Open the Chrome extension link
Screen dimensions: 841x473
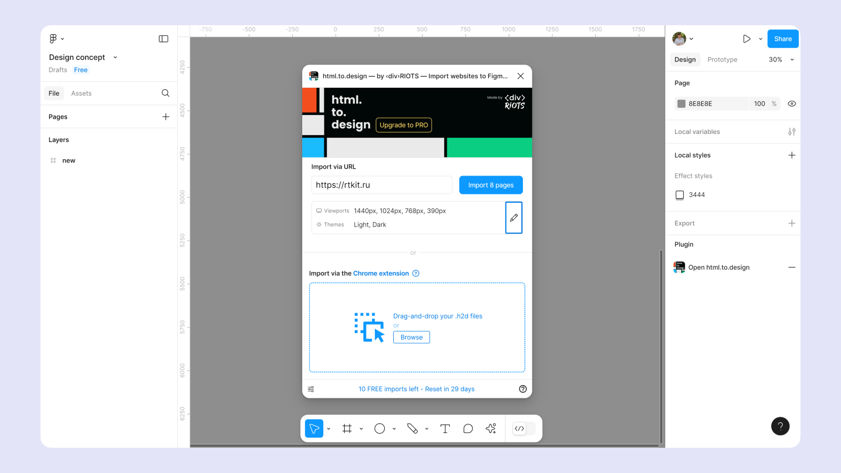[x=381, y=273]
